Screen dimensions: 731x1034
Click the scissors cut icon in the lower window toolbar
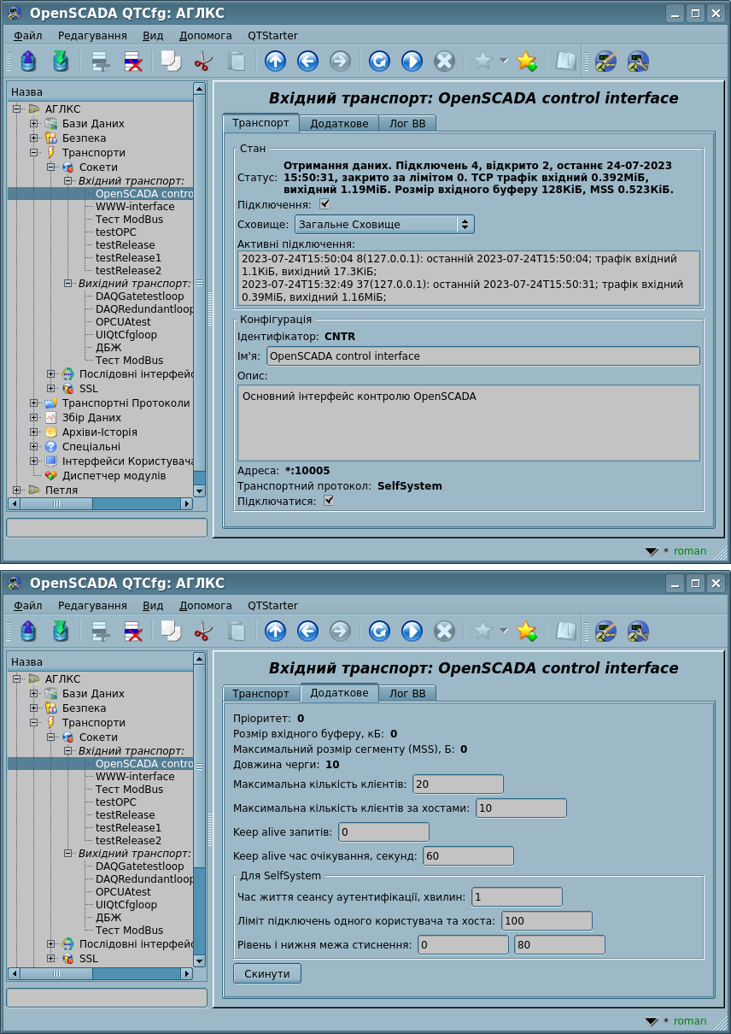coord(203,632)
